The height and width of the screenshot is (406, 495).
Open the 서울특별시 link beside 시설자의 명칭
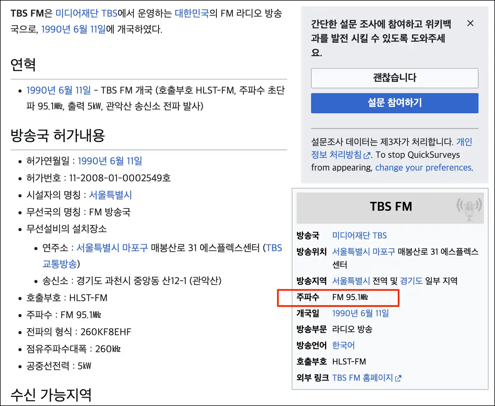point(110,195)
